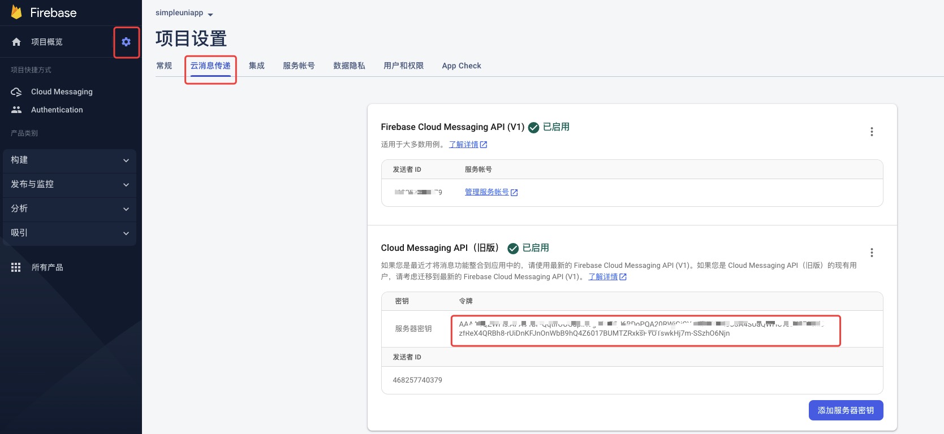The image size is (944, 434).
Task: Open project settings gear icon
Action: 126,42
